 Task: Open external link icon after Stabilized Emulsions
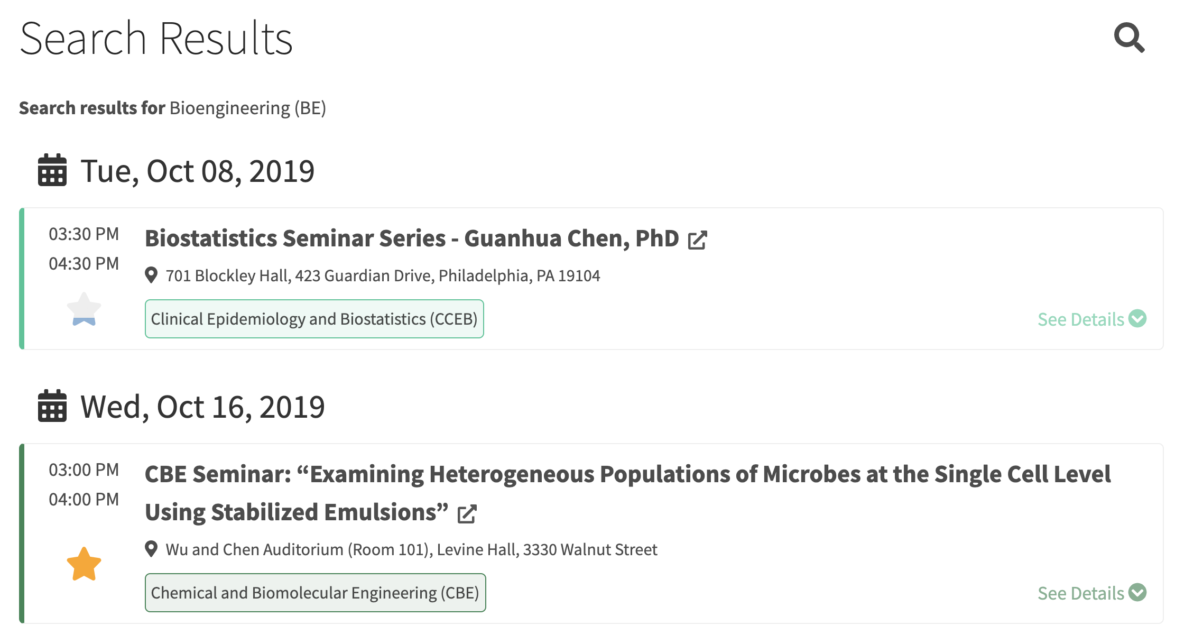[x=467, y=514]
